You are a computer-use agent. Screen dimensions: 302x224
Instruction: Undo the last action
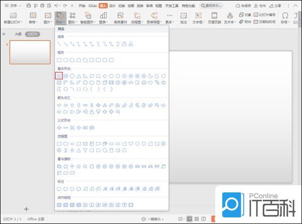click(56, 6)
